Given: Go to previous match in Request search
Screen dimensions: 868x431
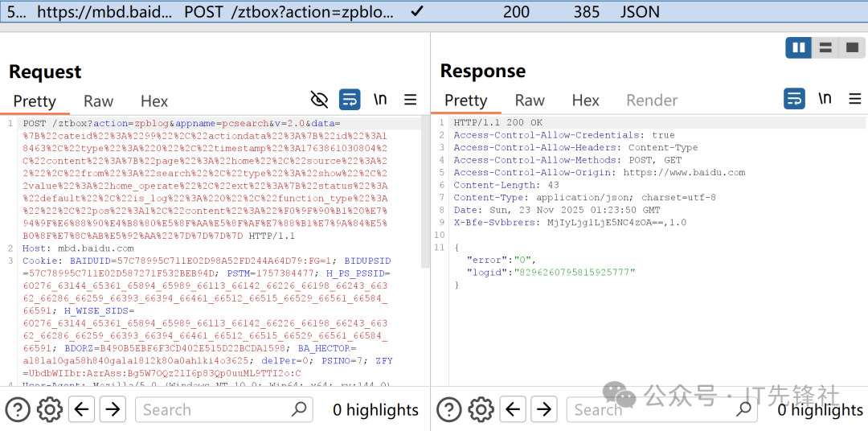Looking at the screenshot, I should click(81, 410).
